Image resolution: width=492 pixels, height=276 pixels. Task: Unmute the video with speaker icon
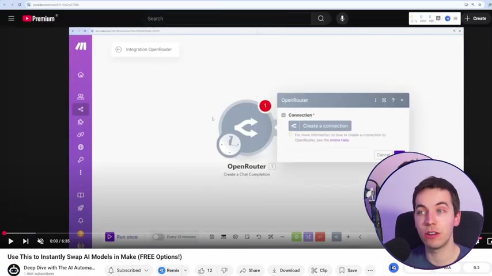(x=40, y=241)
